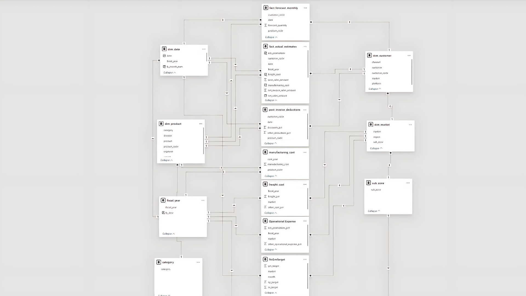Click the sigma icon beside forecast_quantity
The image size is (526, 296).
pos(265,25)
